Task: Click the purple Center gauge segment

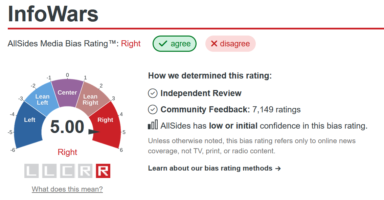Action: pos(67,93)
